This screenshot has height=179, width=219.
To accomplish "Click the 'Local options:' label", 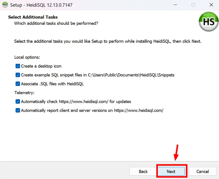I will coord(27,57).
